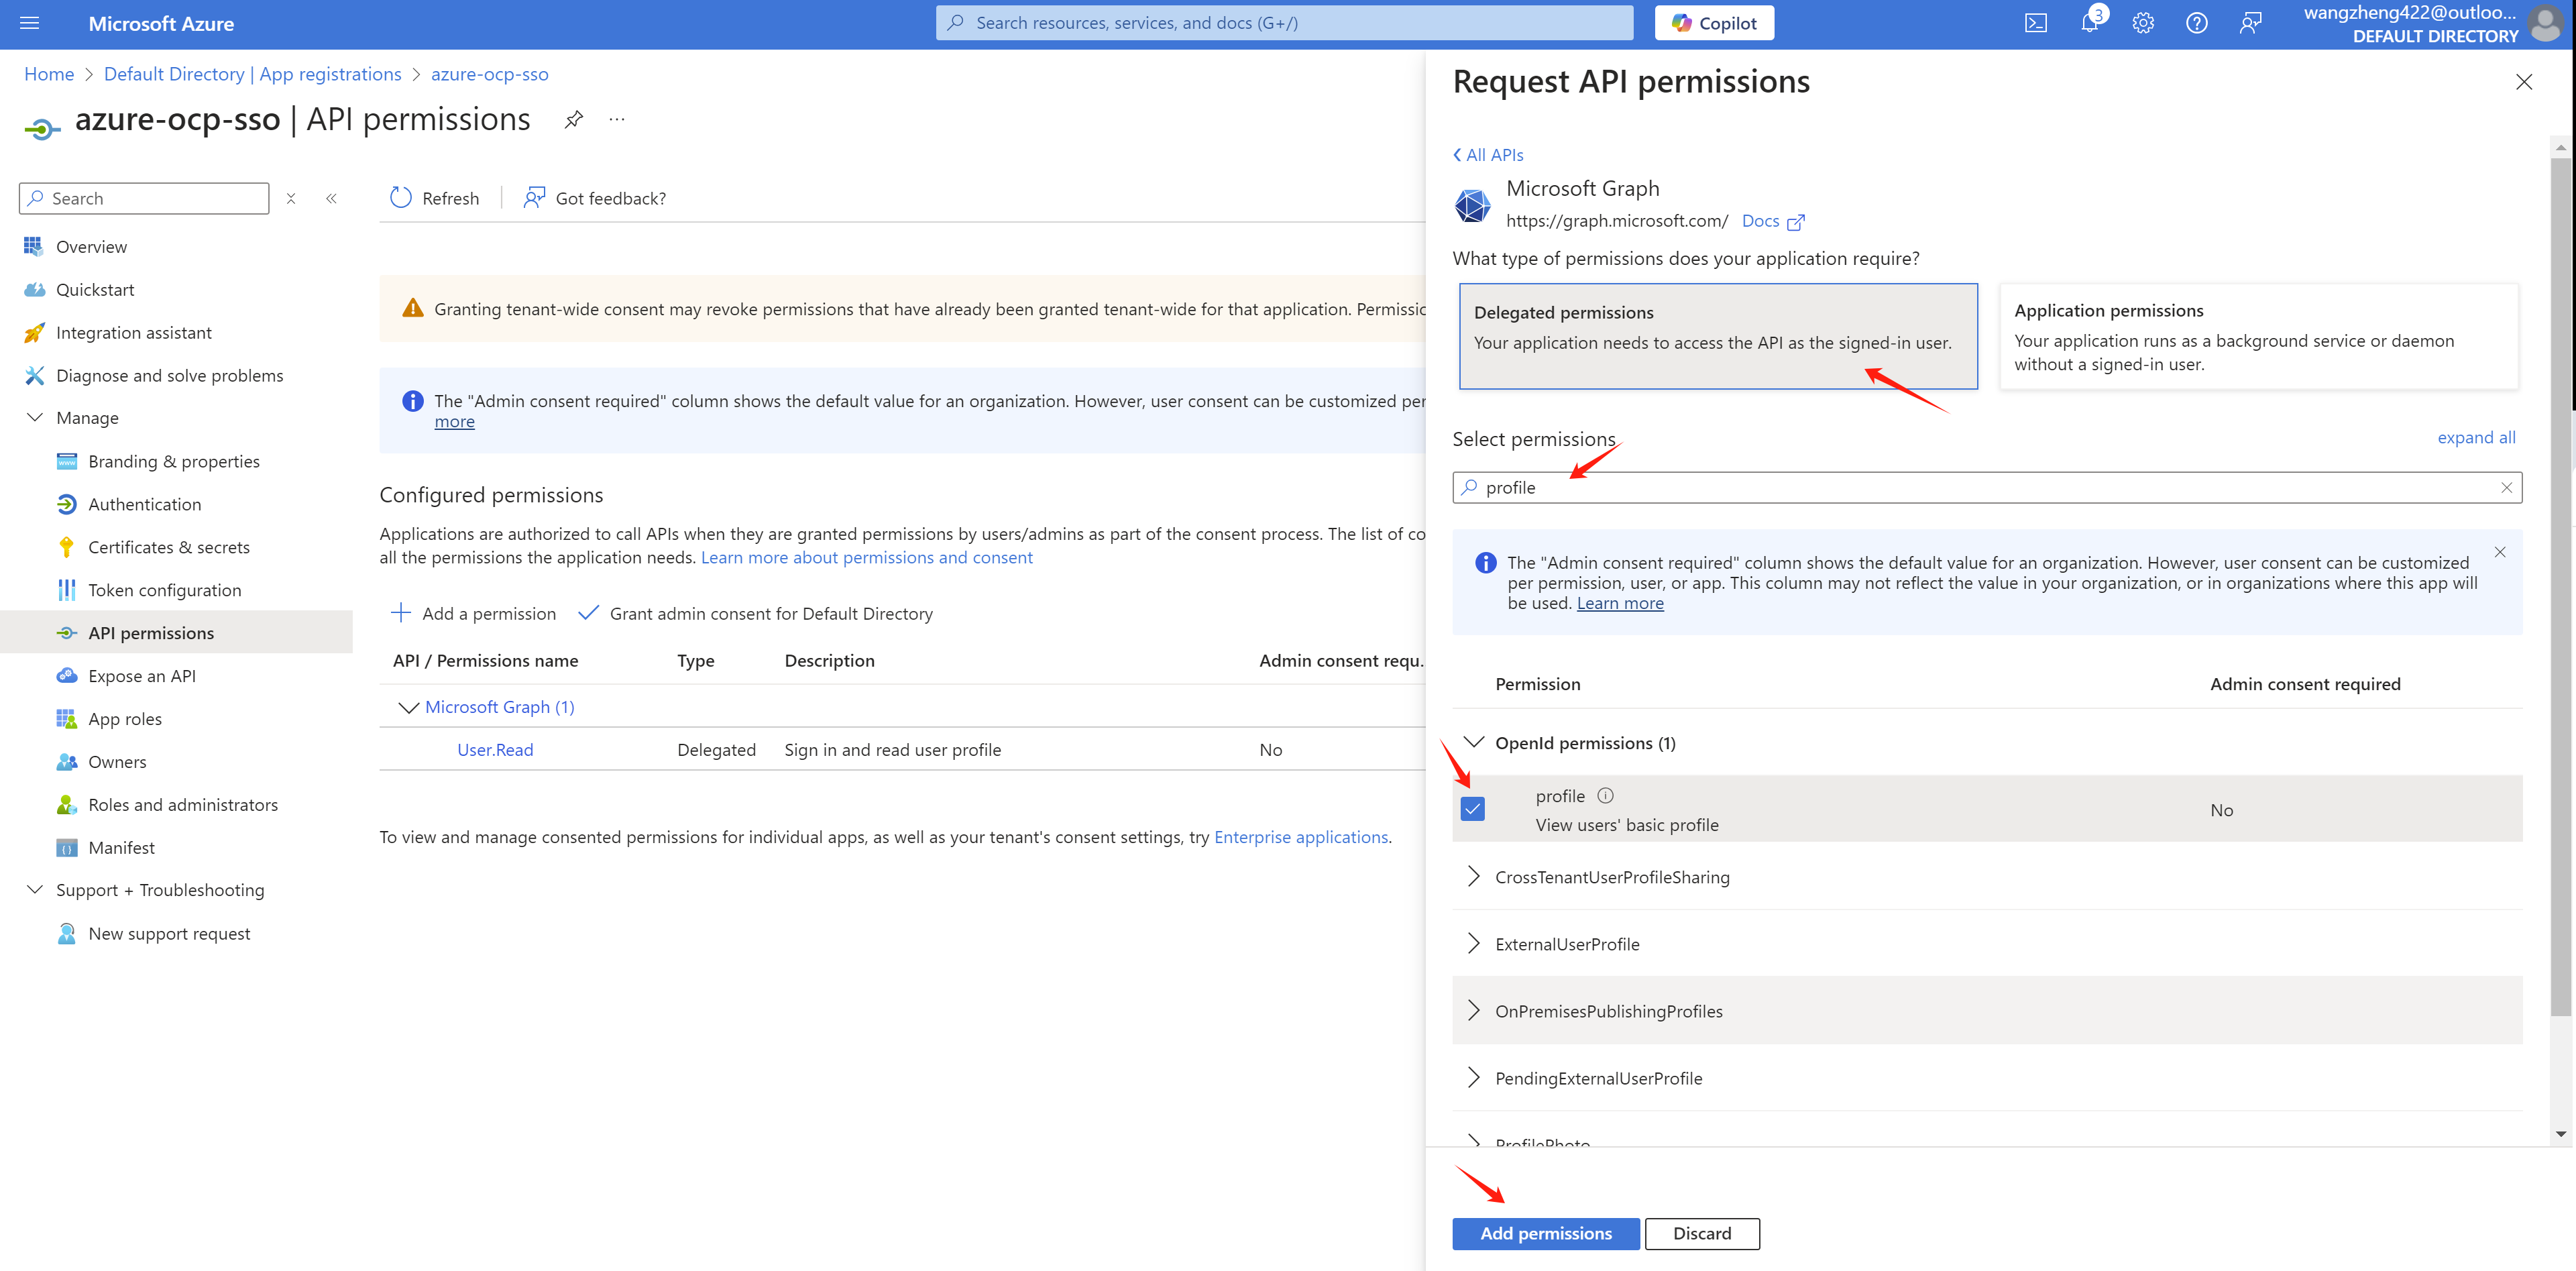Expand the CrossTenantUserProfileSharing group

1473,877
